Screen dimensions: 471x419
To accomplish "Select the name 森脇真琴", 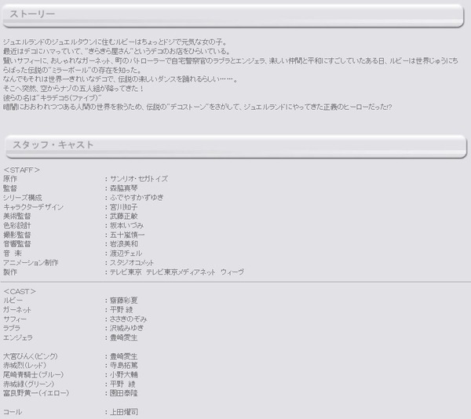I will click(124, 188).
